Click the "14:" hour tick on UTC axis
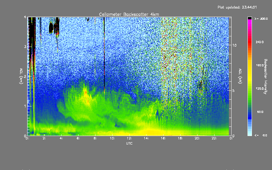The width and height of the screenshot is (272, 170). click(x=146, y=138)
